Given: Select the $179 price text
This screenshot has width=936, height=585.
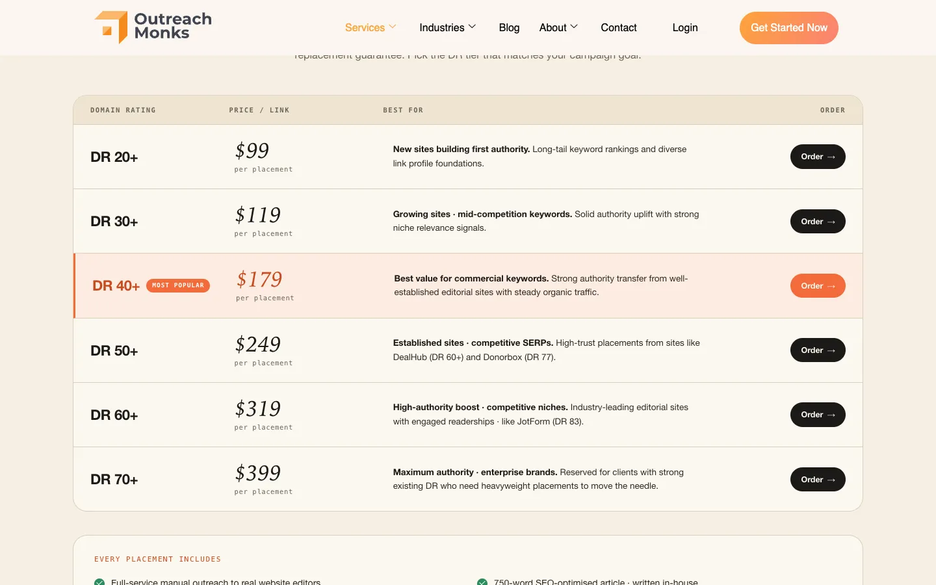Looking at the screenshot, I should (259, 279).
